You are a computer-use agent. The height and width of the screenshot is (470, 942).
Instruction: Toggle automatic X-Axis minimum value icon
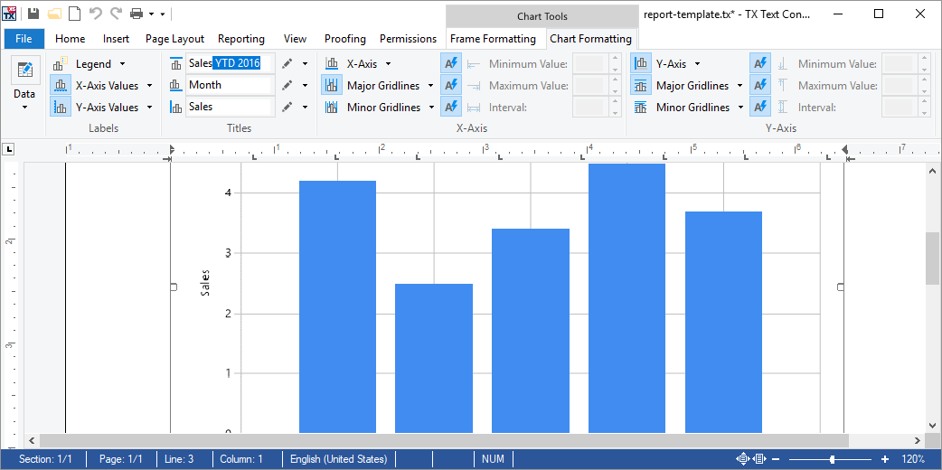click(451, 63)
